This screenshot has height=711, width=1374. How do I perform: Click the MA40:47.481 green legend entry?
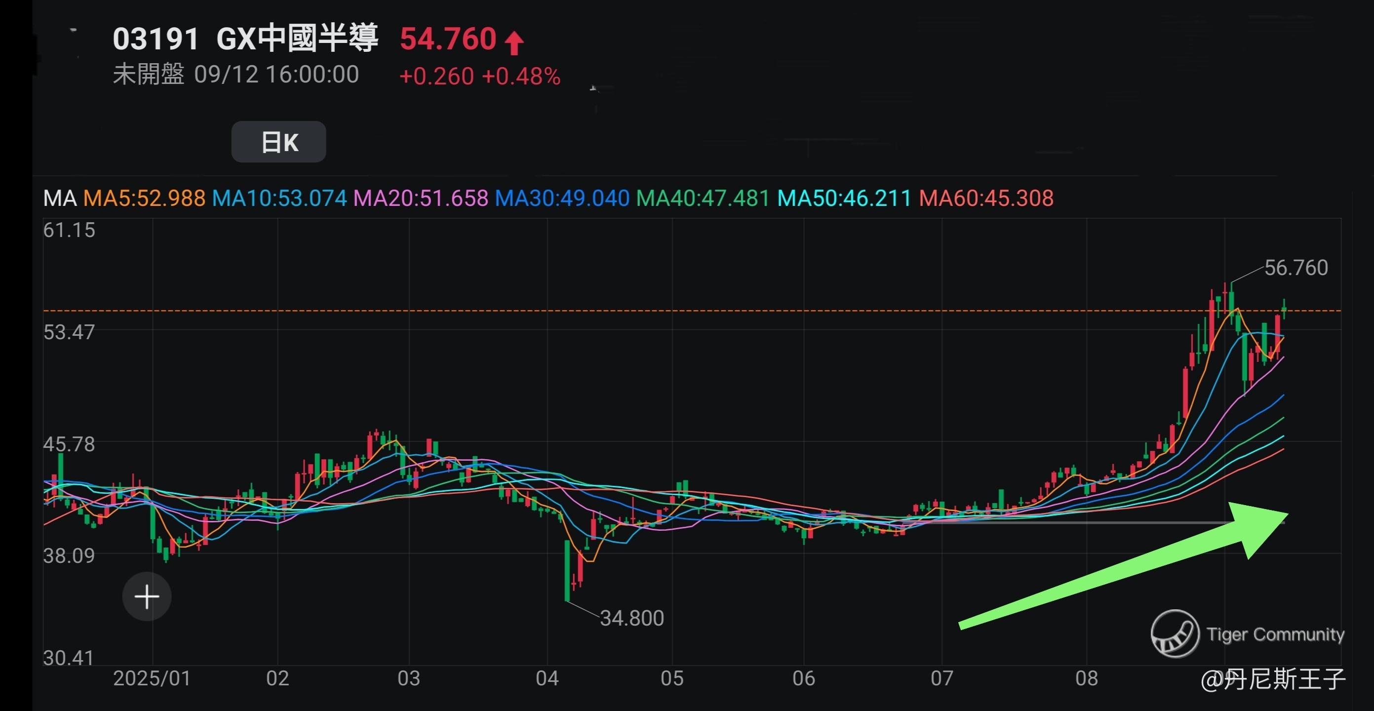pyautogui.click(x=703, y=198)
